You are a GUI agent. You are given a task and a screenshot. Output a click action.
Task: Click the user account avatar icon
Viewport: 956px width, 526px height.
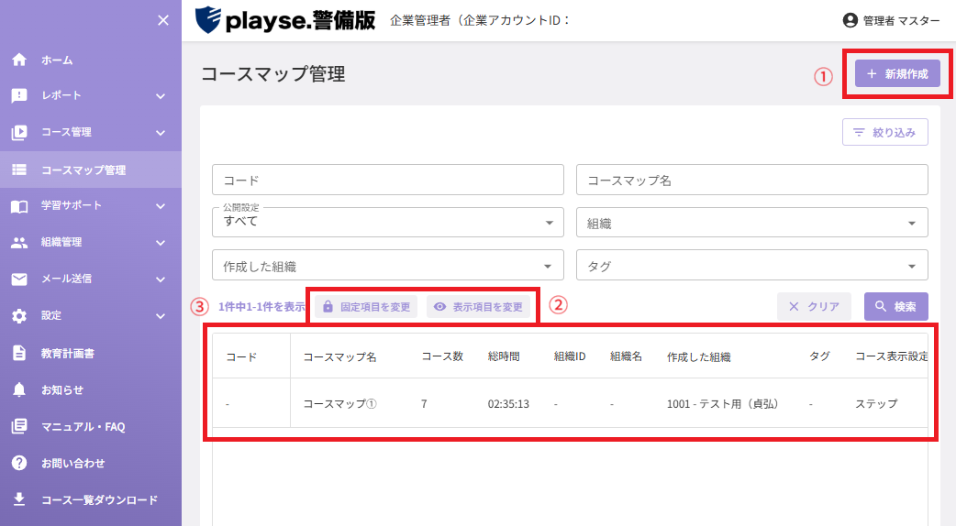pos(850,21)
